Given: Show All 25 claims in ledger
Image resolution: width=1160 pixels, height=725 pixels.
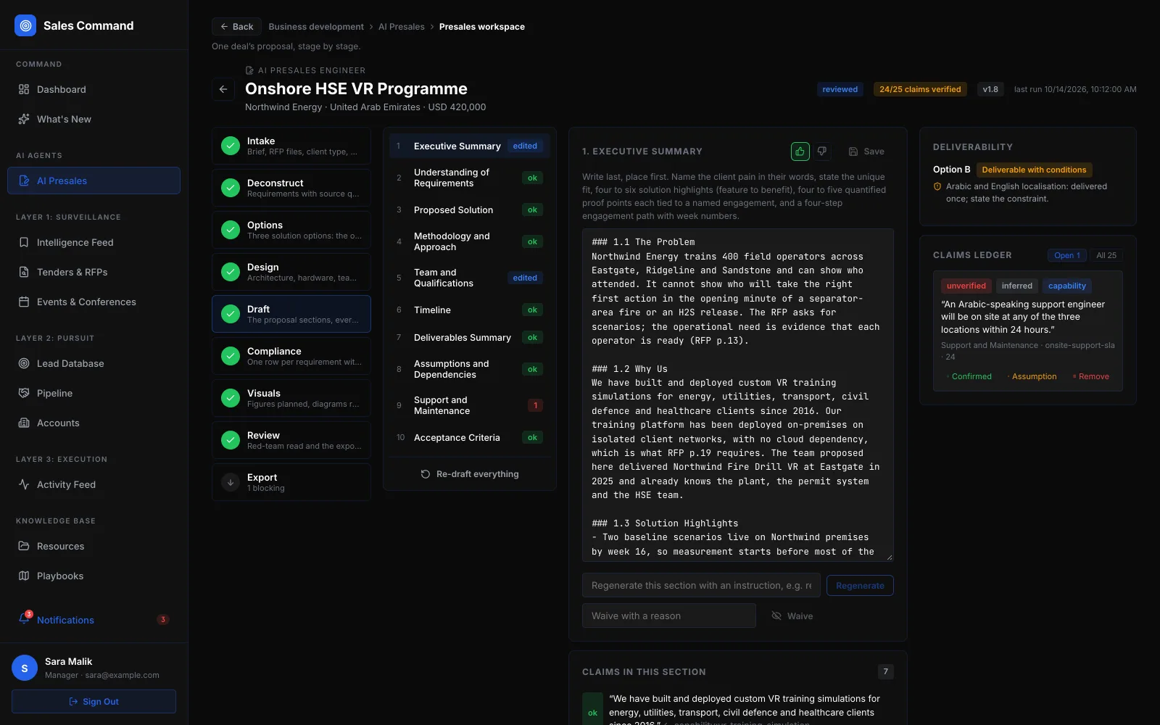Looking at the screenshot, I should [1106, 255].
